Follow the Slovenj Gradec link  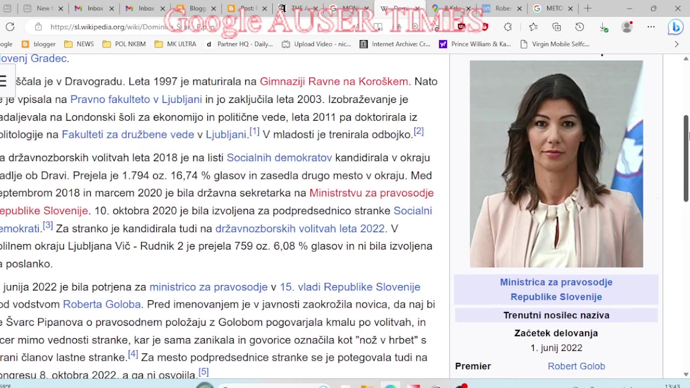click(x=33, y=58)
